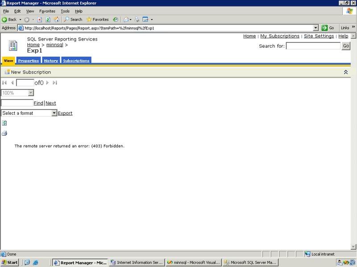Screen dimensions: 357x267
Task: Go to first page of report
Action: pos(4,83)
